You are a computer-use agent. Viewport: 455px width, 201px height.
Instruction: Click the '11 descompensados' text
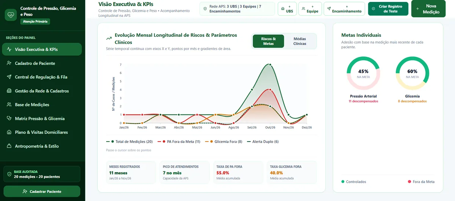363,101
